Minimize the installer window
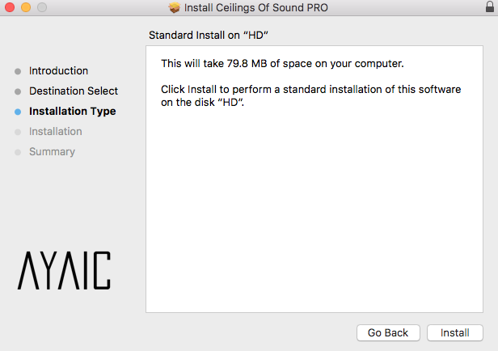The image size is (498, 351). point(25,8)
